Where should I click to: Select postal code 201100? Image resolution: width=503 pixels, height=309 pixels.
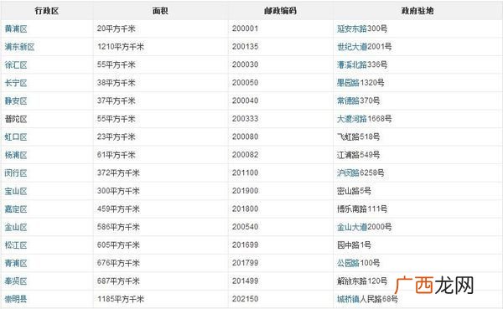[245, 173]
